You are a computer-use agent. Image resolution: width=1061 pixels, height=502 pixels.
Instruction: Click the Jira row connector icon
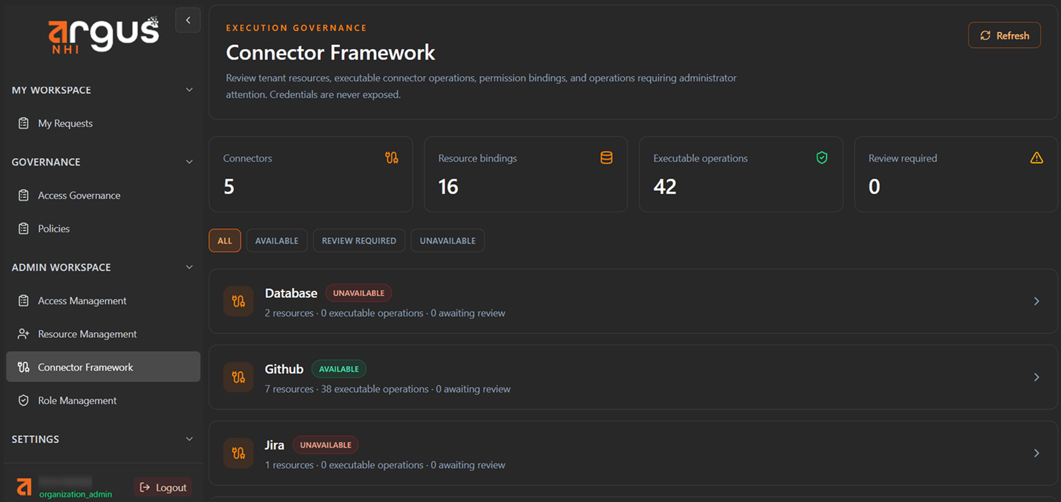(239, 453)
